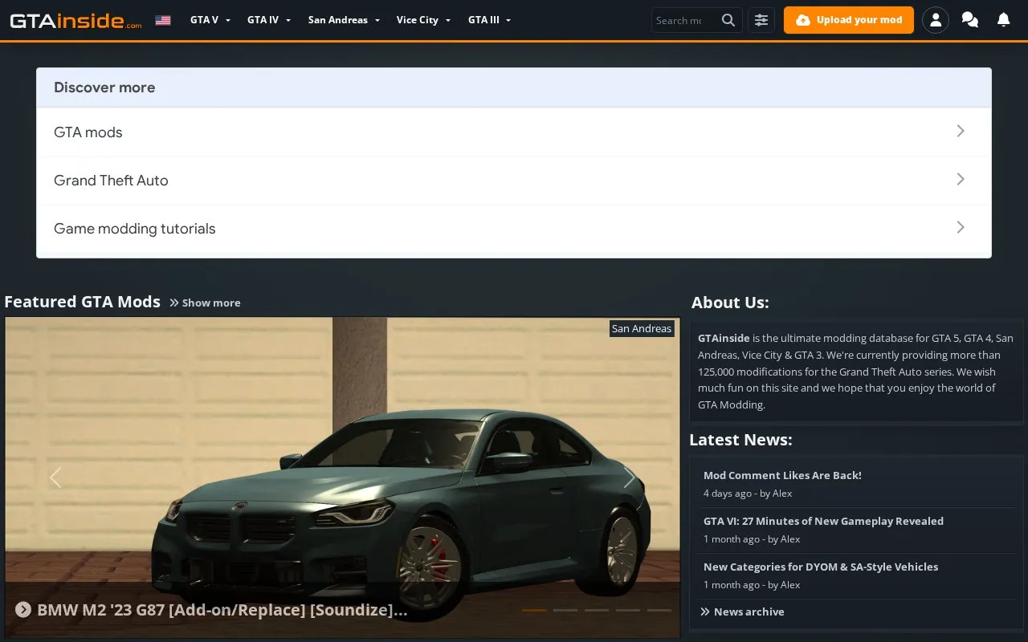The height and width of the screenshot is (642, 1028).
Task: Open GTA VI 27 Minutes gameplay news
Action: (823, 521)
